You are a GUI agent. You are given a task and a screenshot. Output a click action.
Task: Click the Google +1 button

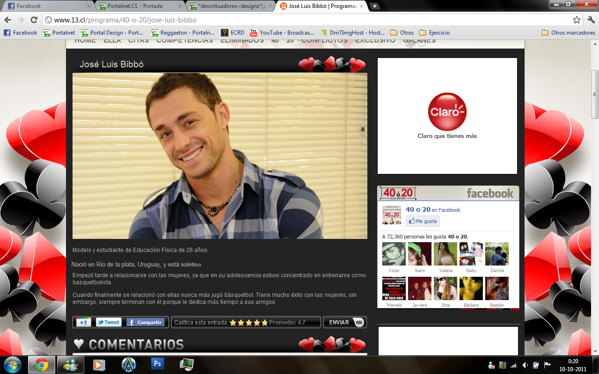(84, 322)
